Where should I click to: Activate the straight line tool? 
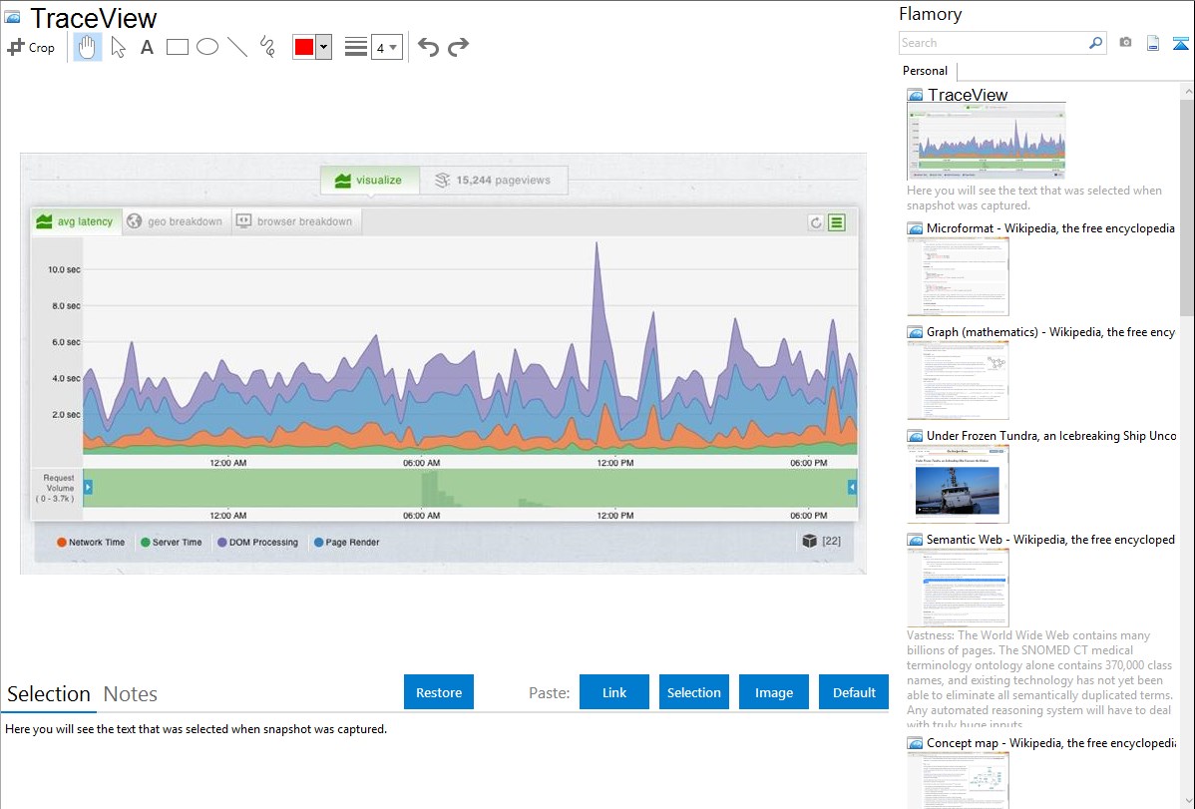coord(237,47)
